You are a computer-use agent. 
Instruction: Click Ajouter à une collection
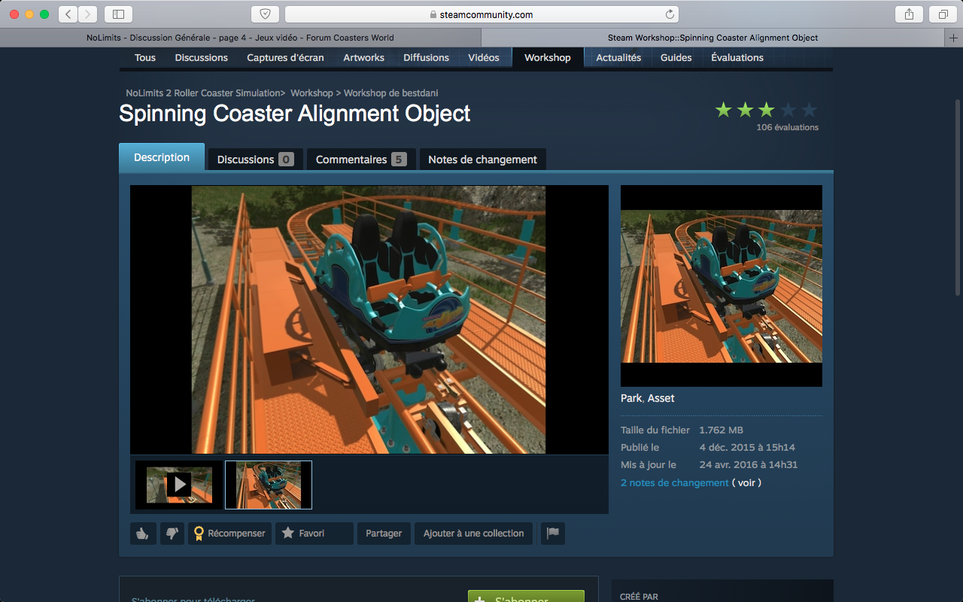[474, 534]
